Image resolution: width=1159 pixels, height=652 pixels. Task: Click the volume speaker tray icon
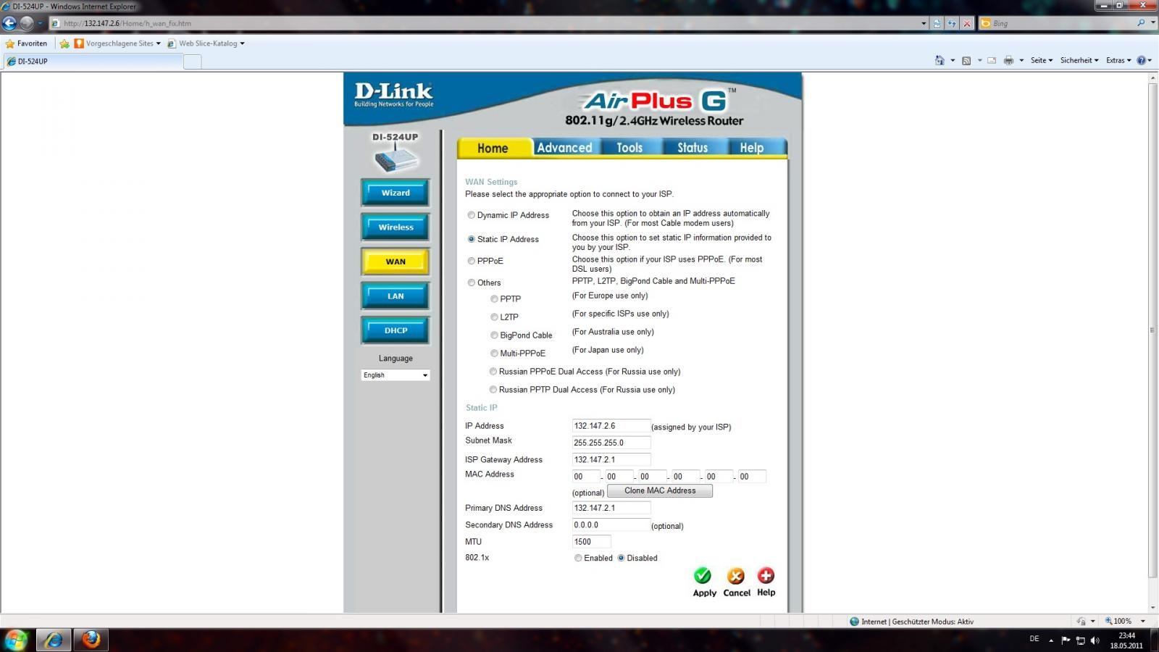(x=1095, y=640)
